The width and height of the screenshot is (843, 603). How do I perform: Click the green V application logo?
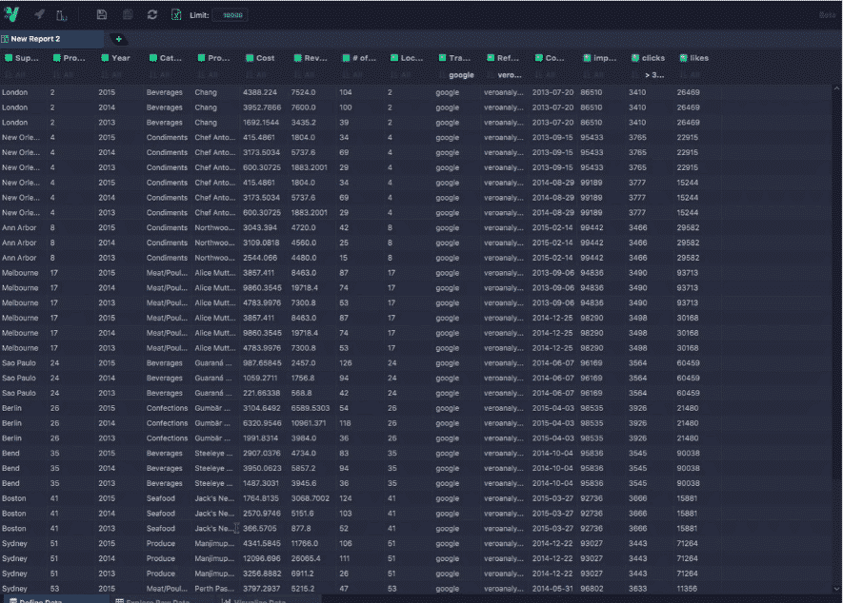12,14
